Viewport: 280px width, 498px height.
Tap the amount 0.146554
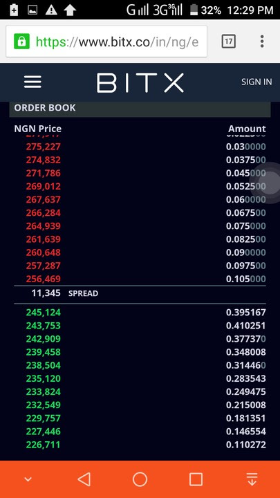[x=246, y=432]
